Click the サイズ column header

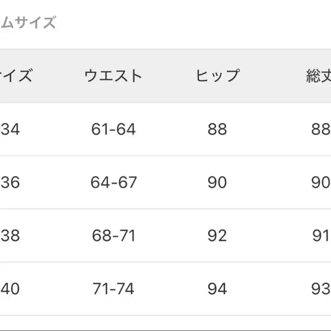16,76
